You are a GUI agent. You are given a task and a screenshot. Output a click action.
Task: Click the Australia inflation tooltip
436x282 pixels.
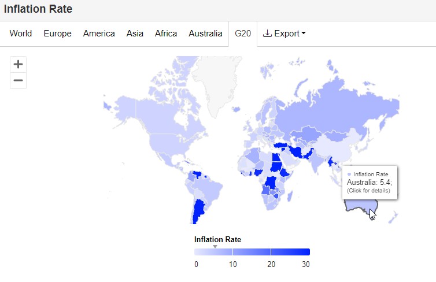(370, 182)
